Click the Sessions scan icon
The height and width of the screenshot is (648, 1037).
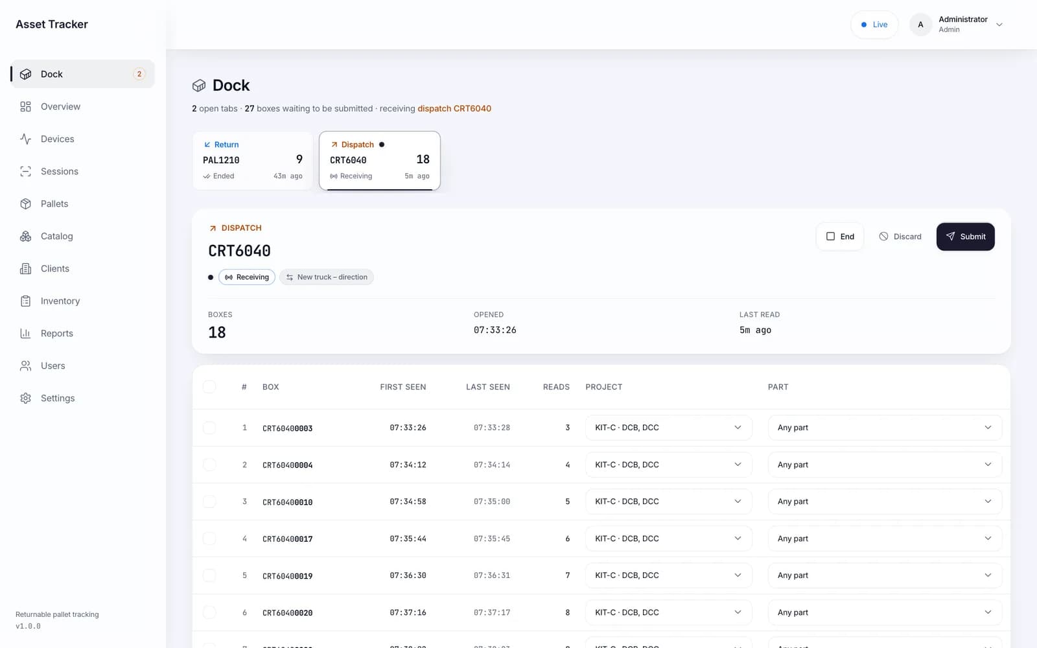25,171
